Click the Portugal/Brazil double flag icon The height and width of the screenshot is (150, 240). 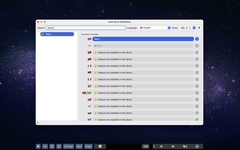click(x=87, y=93)
